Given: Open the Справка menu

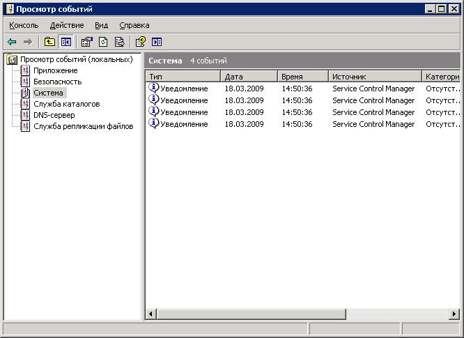Looking at the screenshot, I should coord(134,25).
